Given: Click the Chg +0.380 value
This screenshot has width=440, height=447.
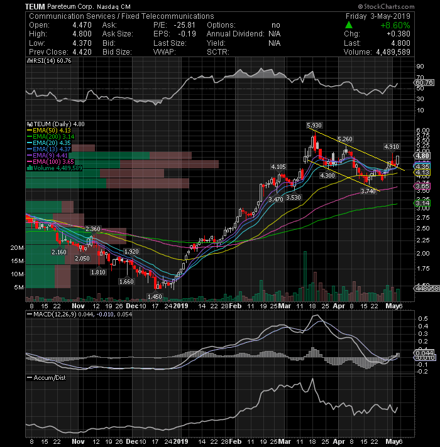Looking at the screenshot, I should (399, 34).
